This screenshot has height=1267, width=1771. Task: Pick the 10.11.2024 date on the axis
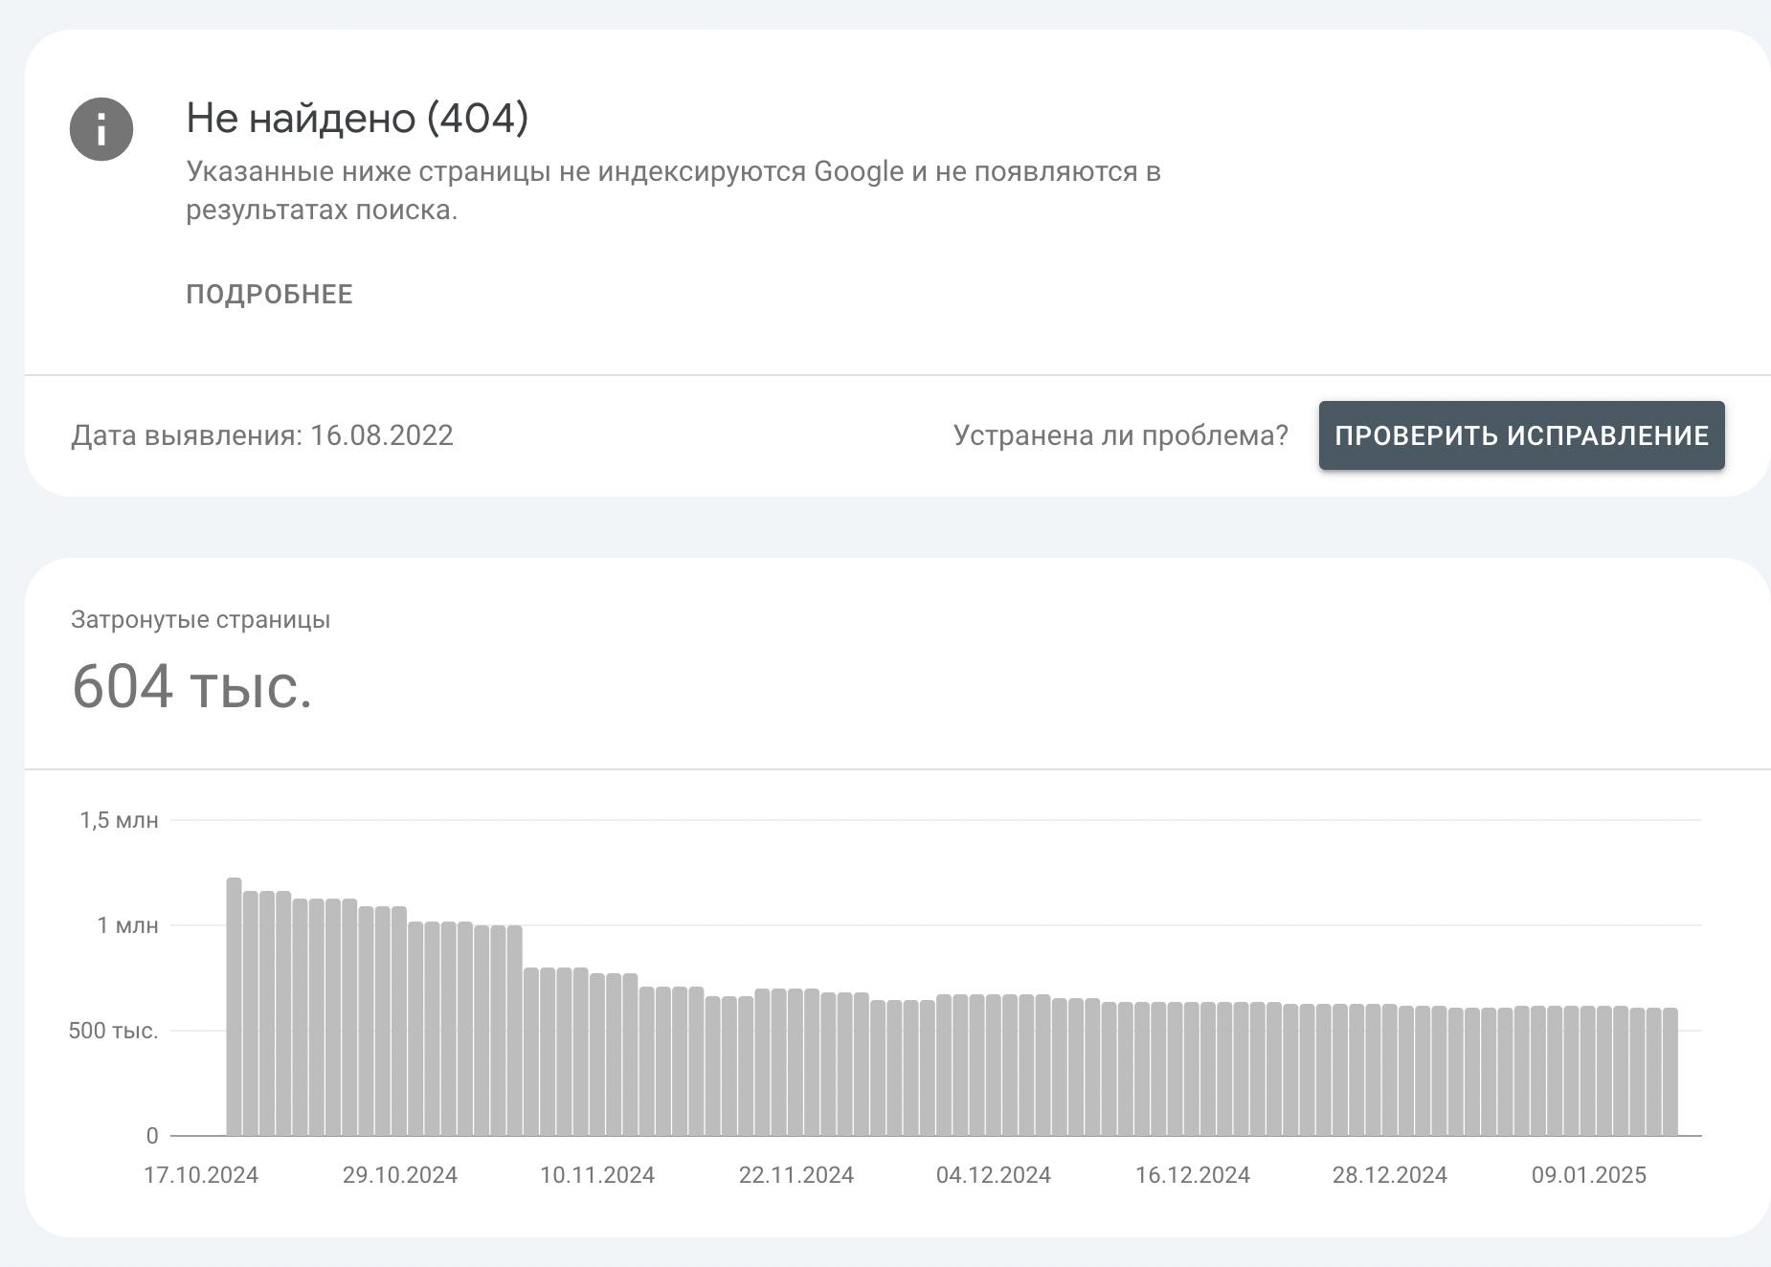[597, 1175]
